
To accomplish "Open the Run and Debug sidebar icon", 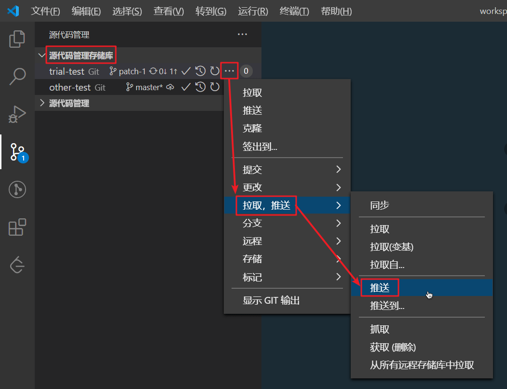I will point(17,114).
